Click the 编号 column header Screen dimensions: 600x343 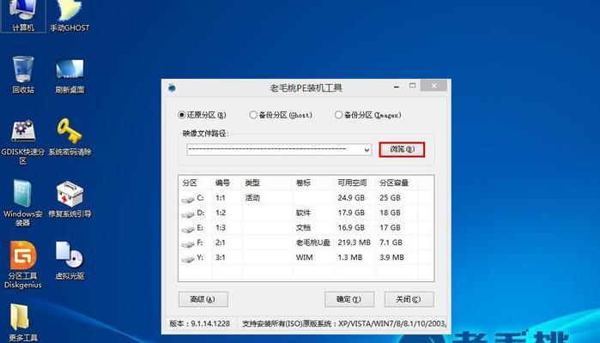(x=227, y=183)
